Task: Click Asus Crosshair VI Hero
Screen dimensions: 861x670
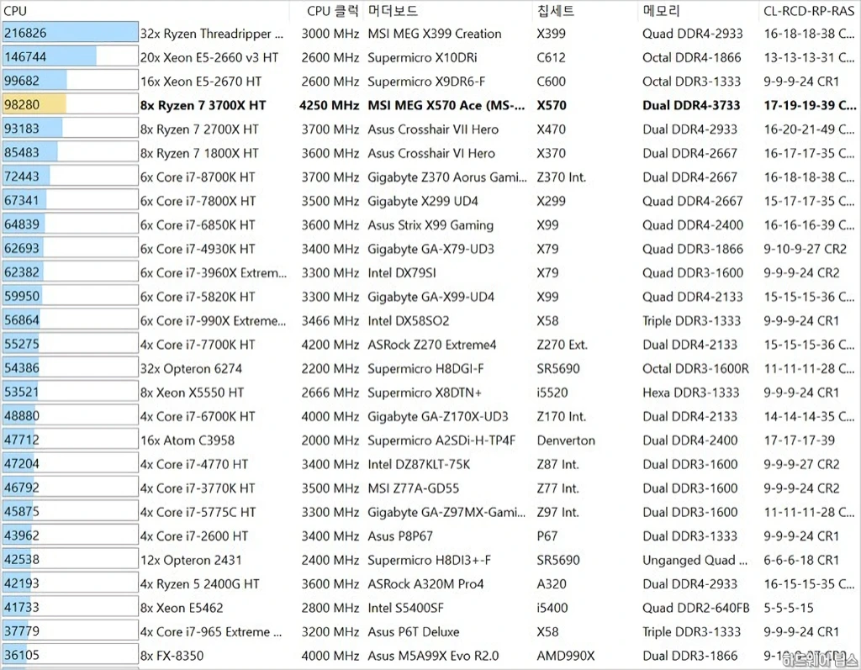Action: point(431,153)
